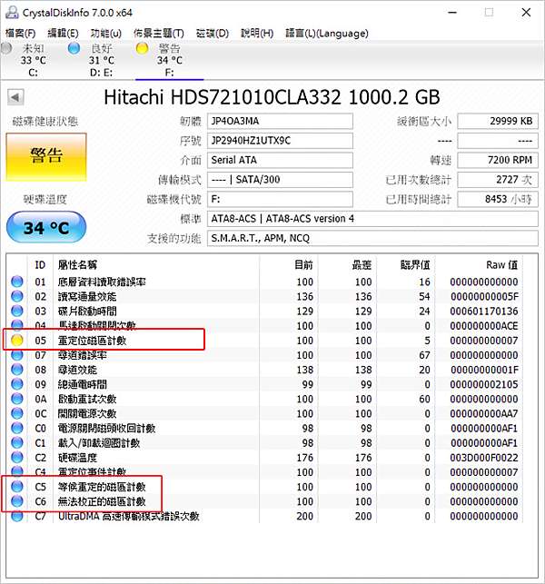The image size is (545, 584).
Task: Click the power on count 2727 field
Action: point(498,180)
